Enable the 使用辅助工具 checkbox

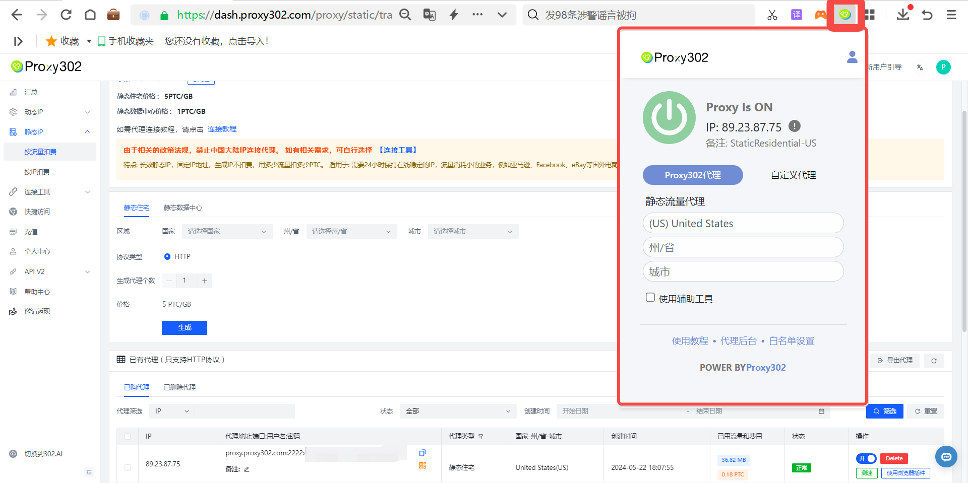650,298
